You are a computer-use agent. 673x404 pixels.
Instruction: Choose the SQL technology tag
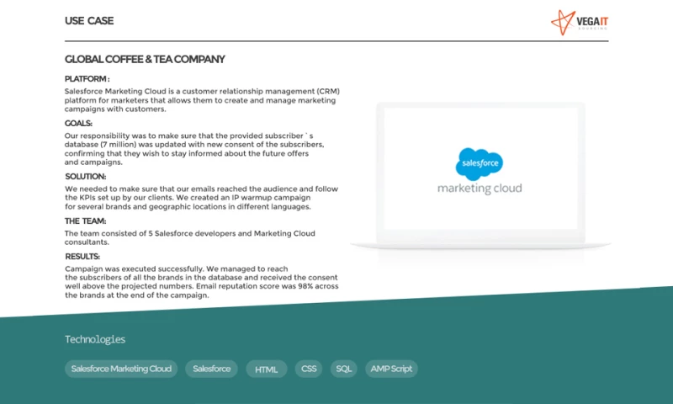(343, 369)
